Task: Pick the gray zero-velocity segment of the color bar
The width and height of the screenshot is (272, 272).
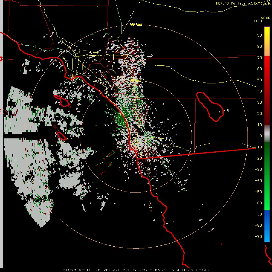Action: (267, 134)
